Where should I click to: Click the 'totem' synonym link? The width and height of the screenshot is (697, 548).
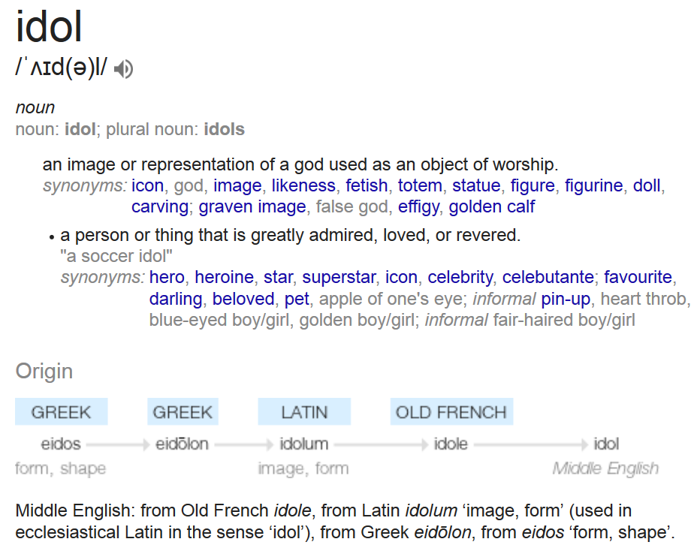[x=420, y=185]
